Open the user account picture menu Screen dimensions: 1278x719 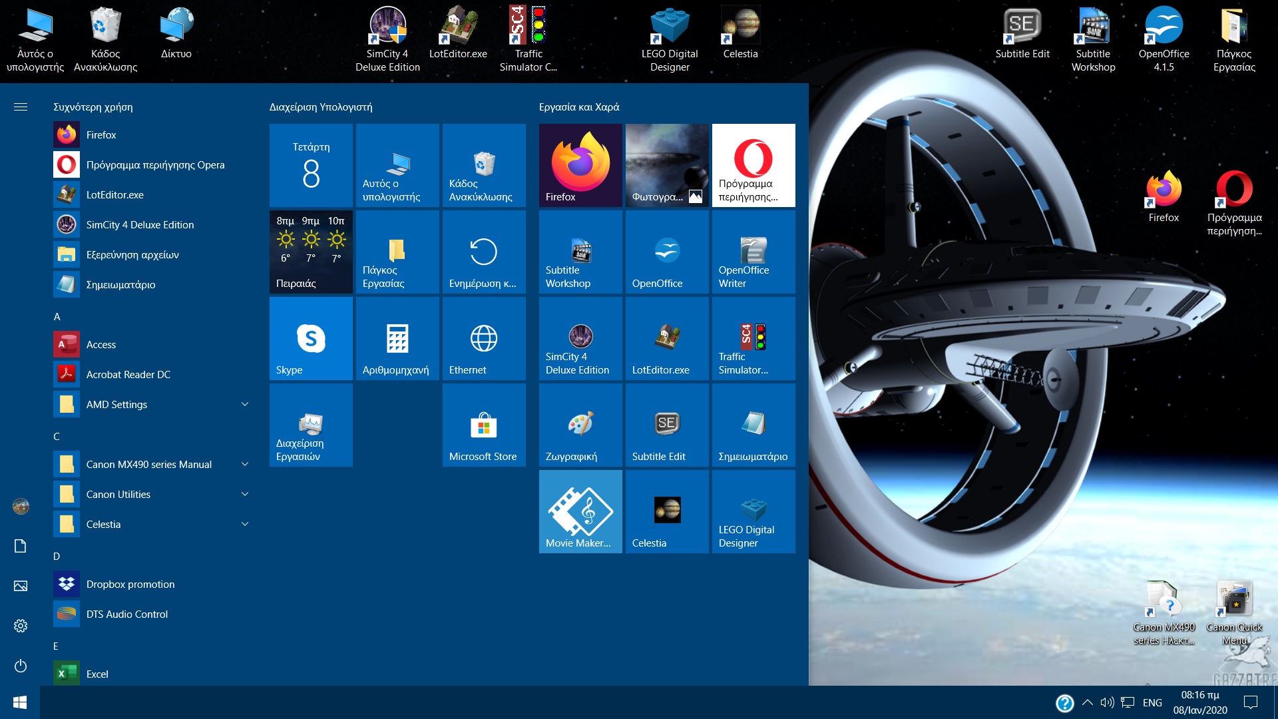click(21, 507)
